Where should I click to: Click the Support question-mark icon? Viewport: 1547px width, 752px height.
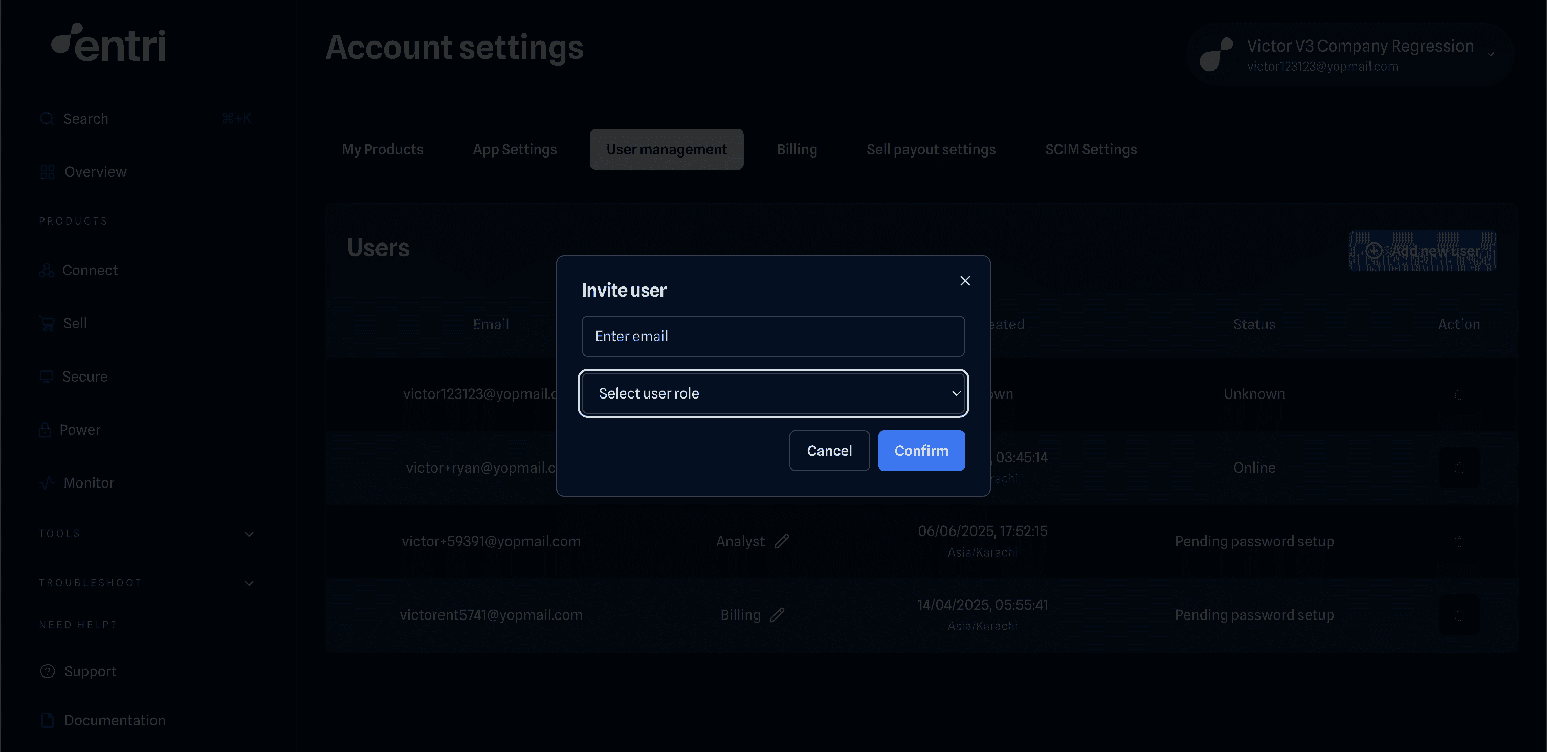point(48,671)
